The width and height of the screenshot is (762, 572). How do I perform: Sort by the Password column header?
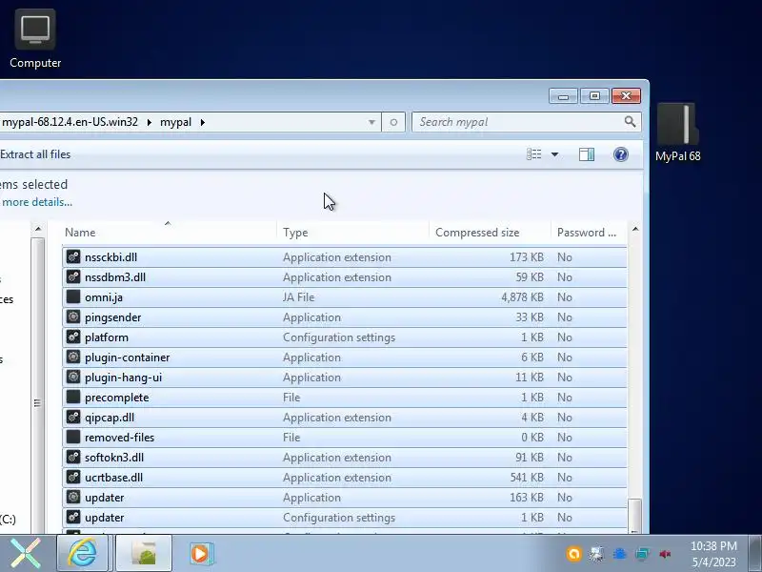589,233
